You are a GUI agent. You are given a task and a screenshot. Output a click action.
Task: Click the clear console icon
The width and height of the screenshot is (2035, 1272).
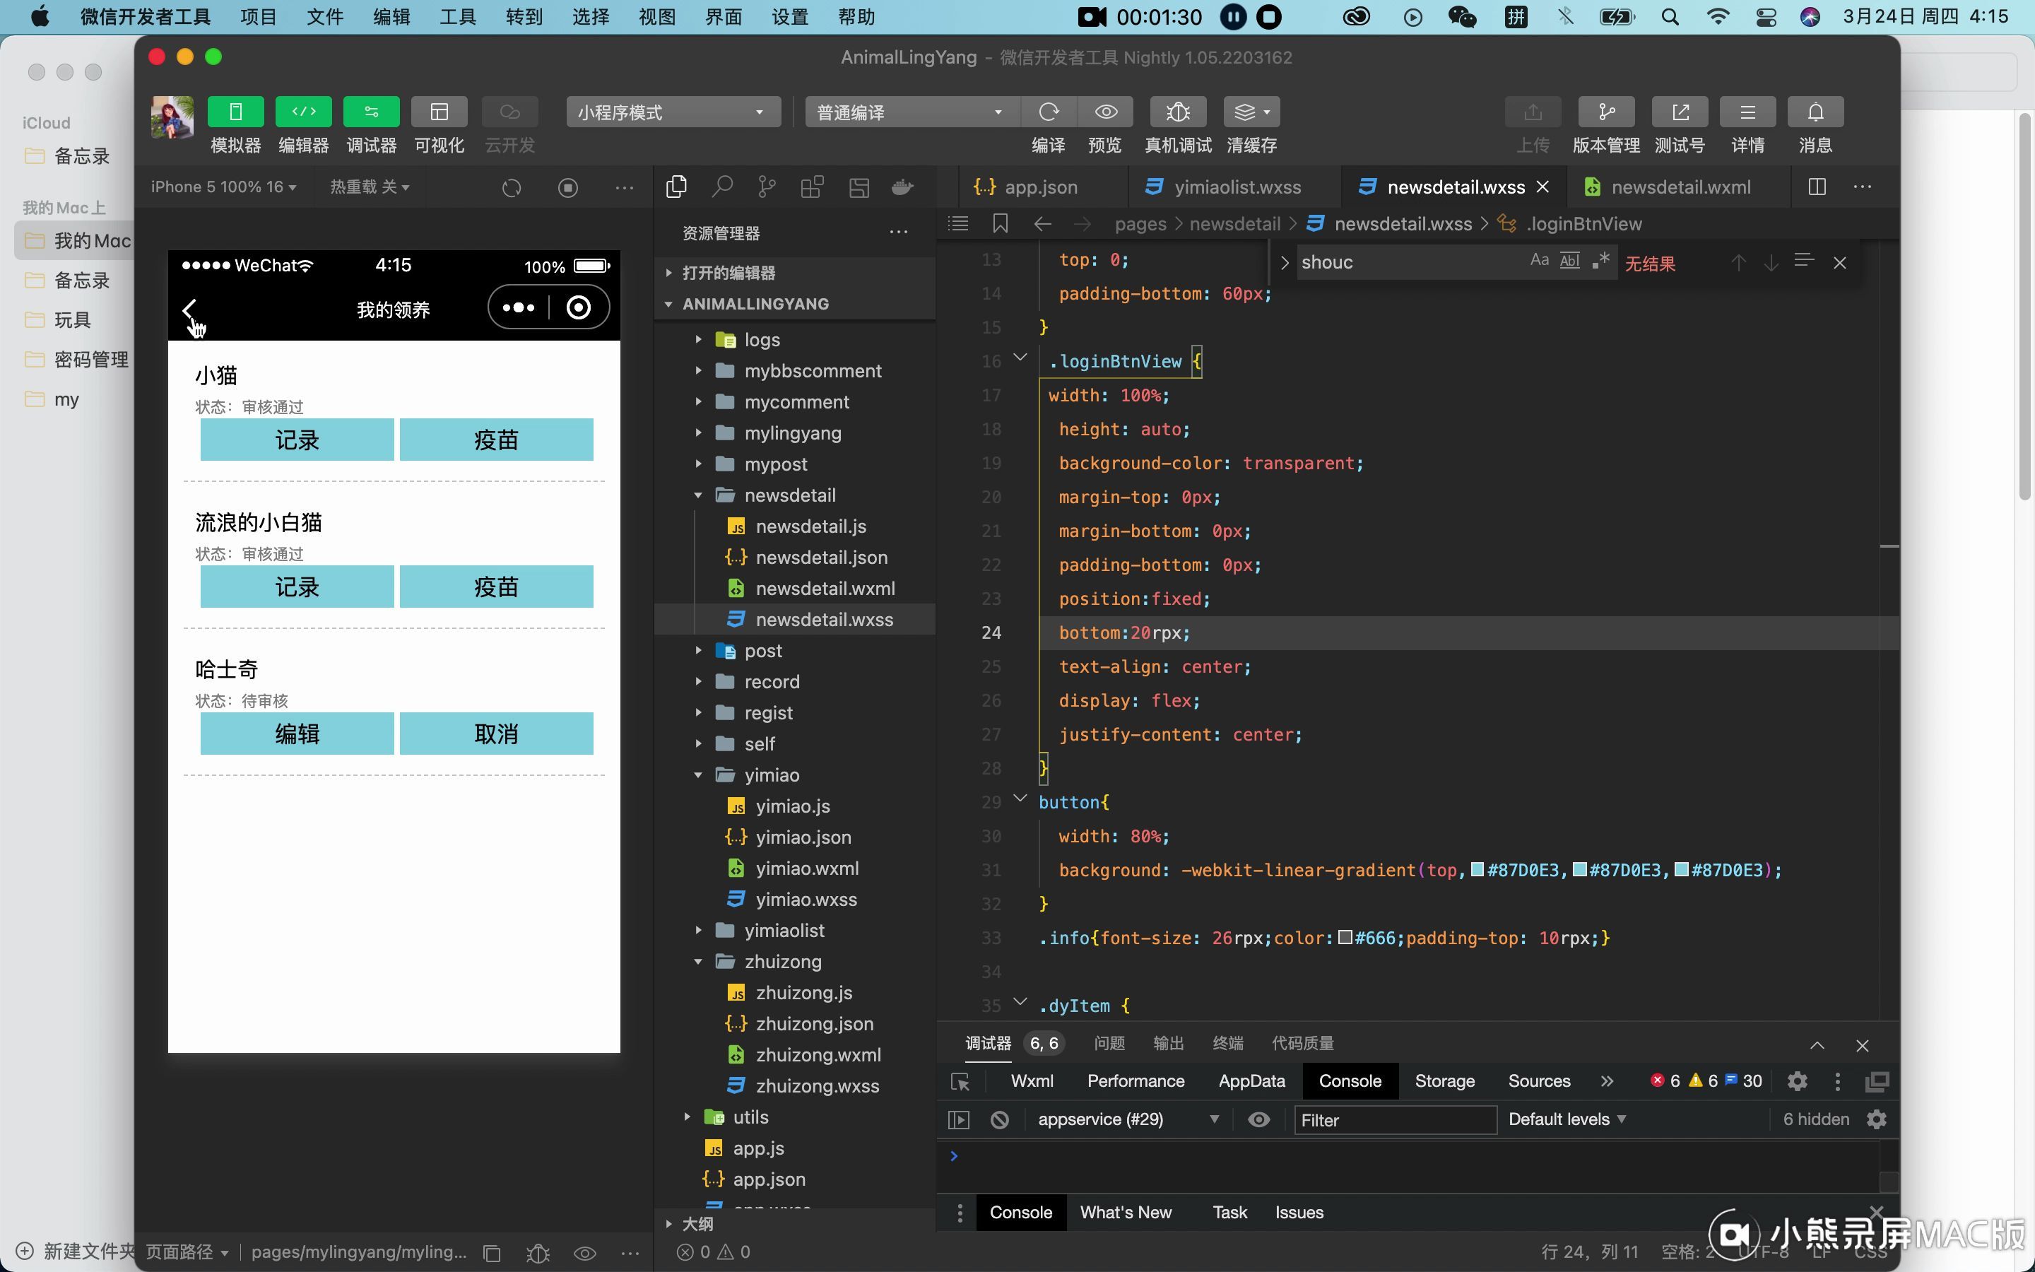[999, 1120]
